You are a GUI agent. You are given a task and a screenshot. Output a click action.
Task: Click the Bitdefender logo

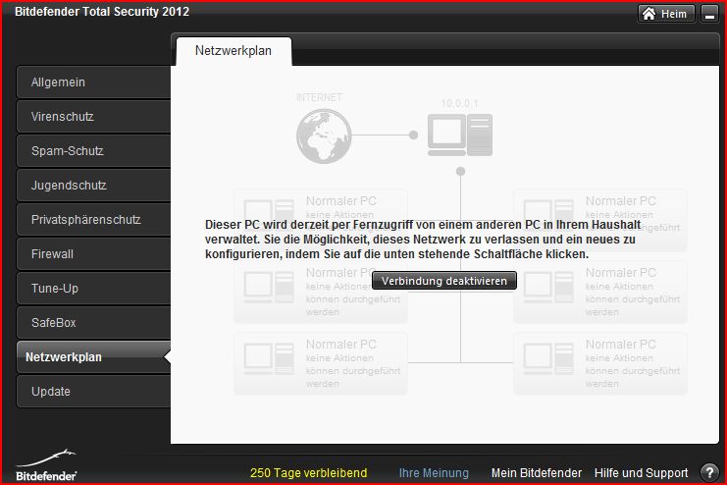pos(46,465)
